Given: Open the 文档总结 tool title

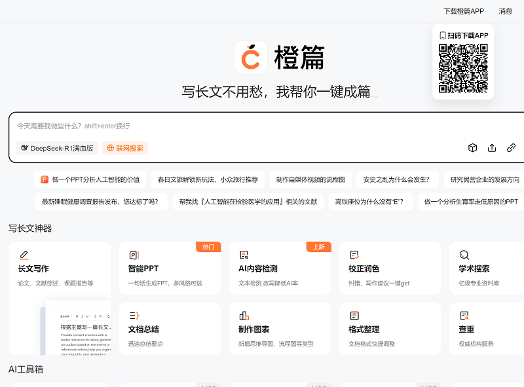Looking at the screenshot, I should pyautogui.click(x=143, y=329).
